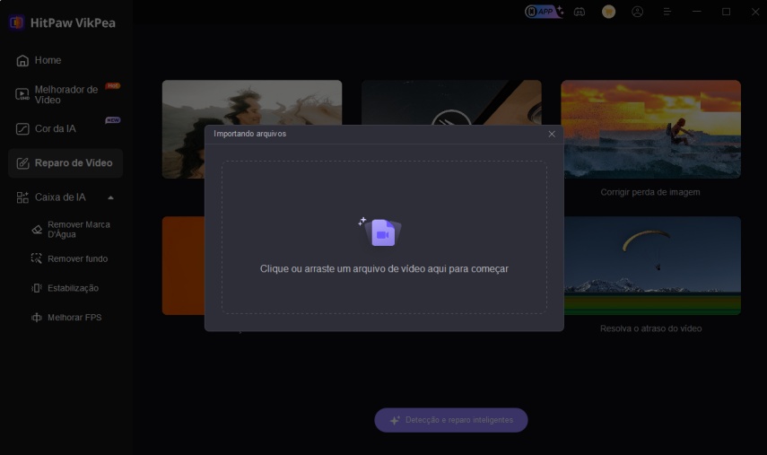The image size is (767, 455).
Task: Select the dark play-symbol video thumbnail
Action: point(451,102)
